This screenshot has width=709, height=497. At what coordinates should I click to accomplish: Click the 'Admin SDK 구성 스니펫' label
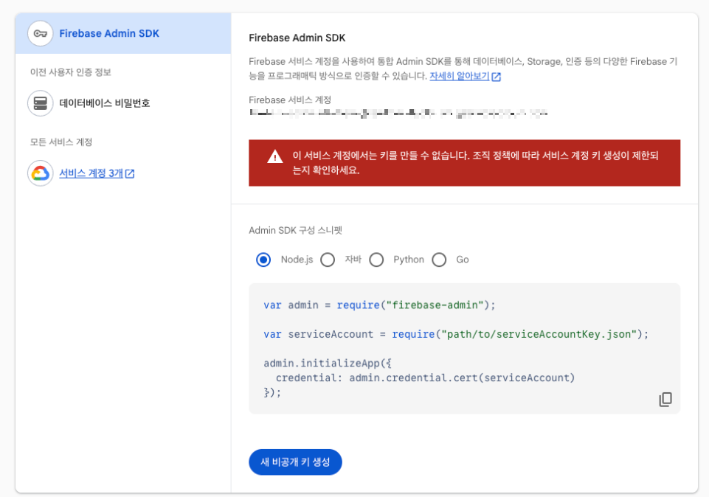[x=295, y=230]
